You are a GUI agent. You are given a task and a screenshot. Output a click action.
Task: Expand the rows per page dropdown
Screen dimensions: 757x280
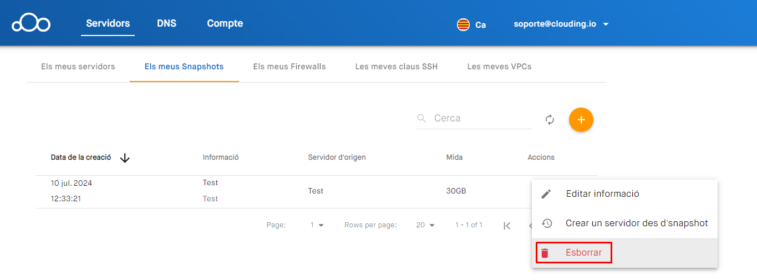(425, 225)
